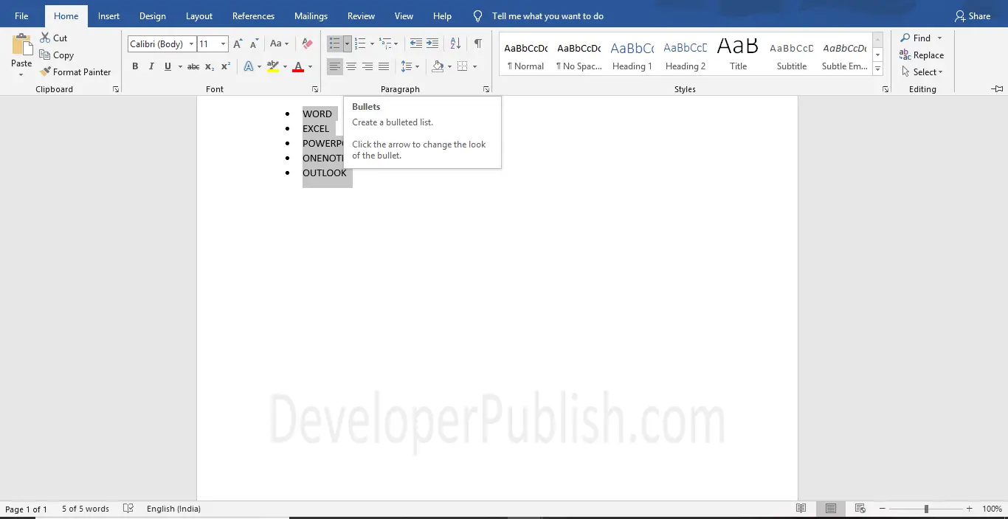
Task: Apply text highlight color
Action: [273, 66]
